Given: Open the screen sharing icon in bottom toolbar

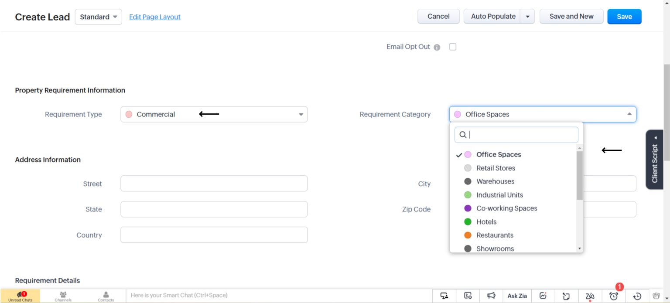Looking at the screenshot, I should (444, 296).
